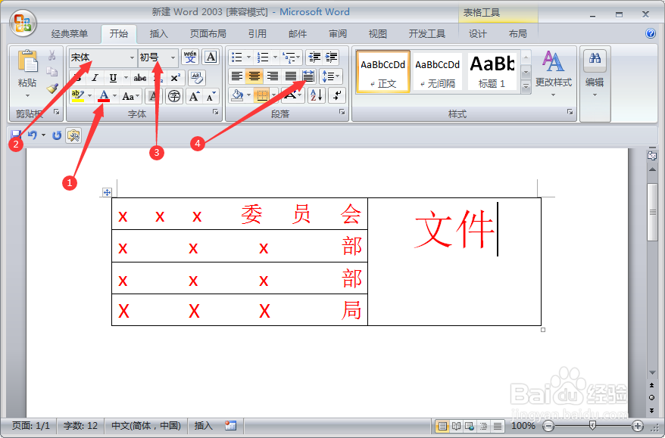This screenshot has height=438, width=665.
Task: Apply text highlight color icon
Action: click(x=77, y=97)
